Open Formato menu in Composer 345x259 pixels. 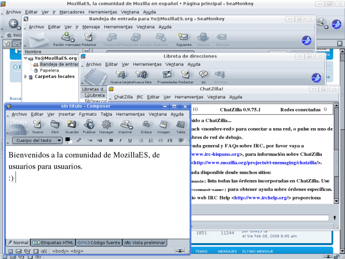click(x=88, y=114)
